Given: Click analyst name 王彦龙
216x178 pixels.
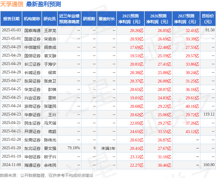Looking at the screenshot, I should 50,30.
